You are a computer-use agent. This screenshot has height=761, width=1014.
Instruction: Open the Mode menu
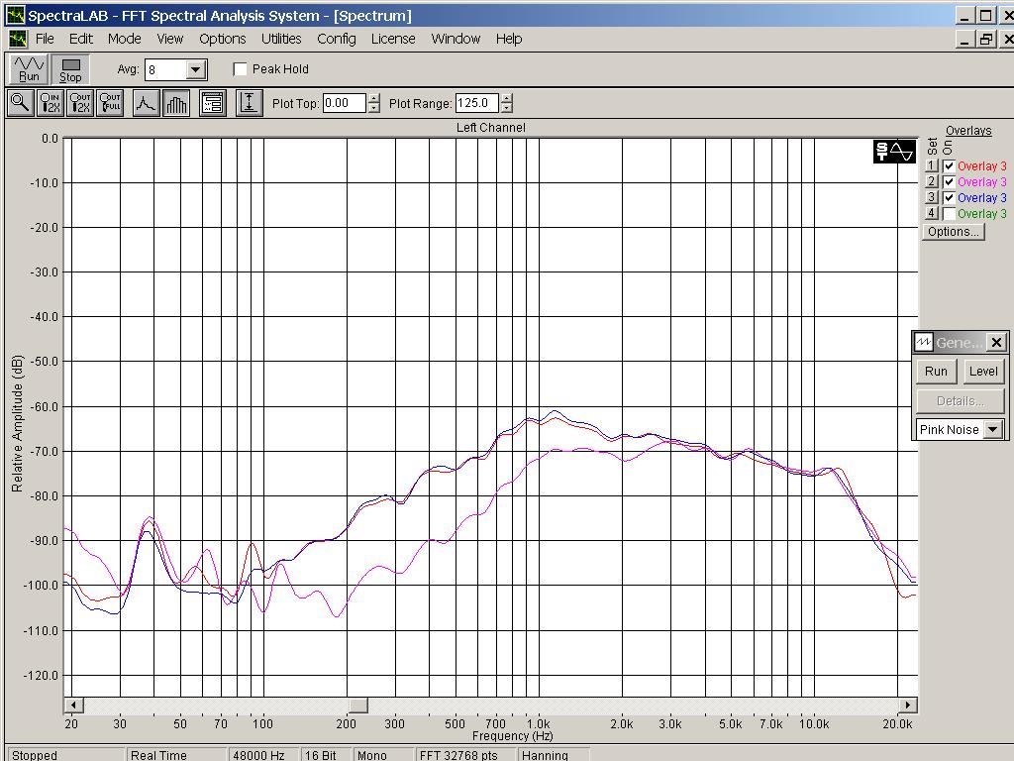pyautogui.click(x=124, y=39)
